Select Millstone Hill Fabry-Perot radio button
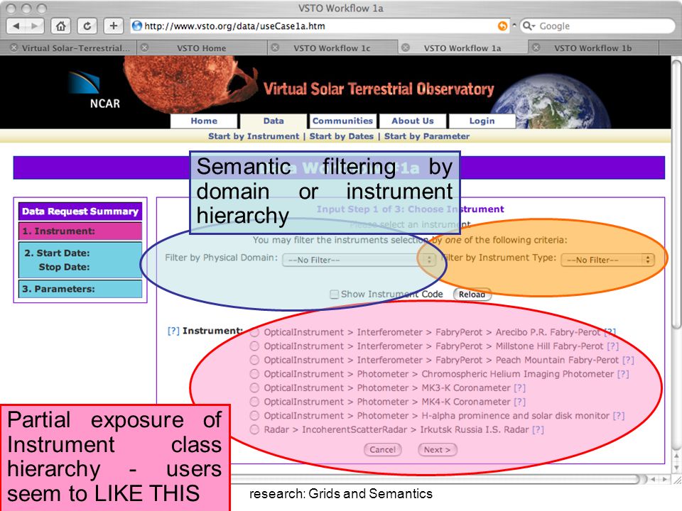Screen dimensions: 682x511 (x=254, y=346)
